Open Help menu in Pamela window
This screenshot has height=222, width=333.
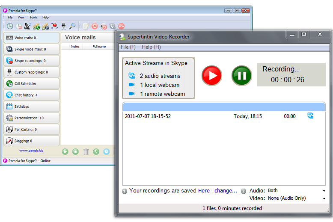tap(45, 18)
